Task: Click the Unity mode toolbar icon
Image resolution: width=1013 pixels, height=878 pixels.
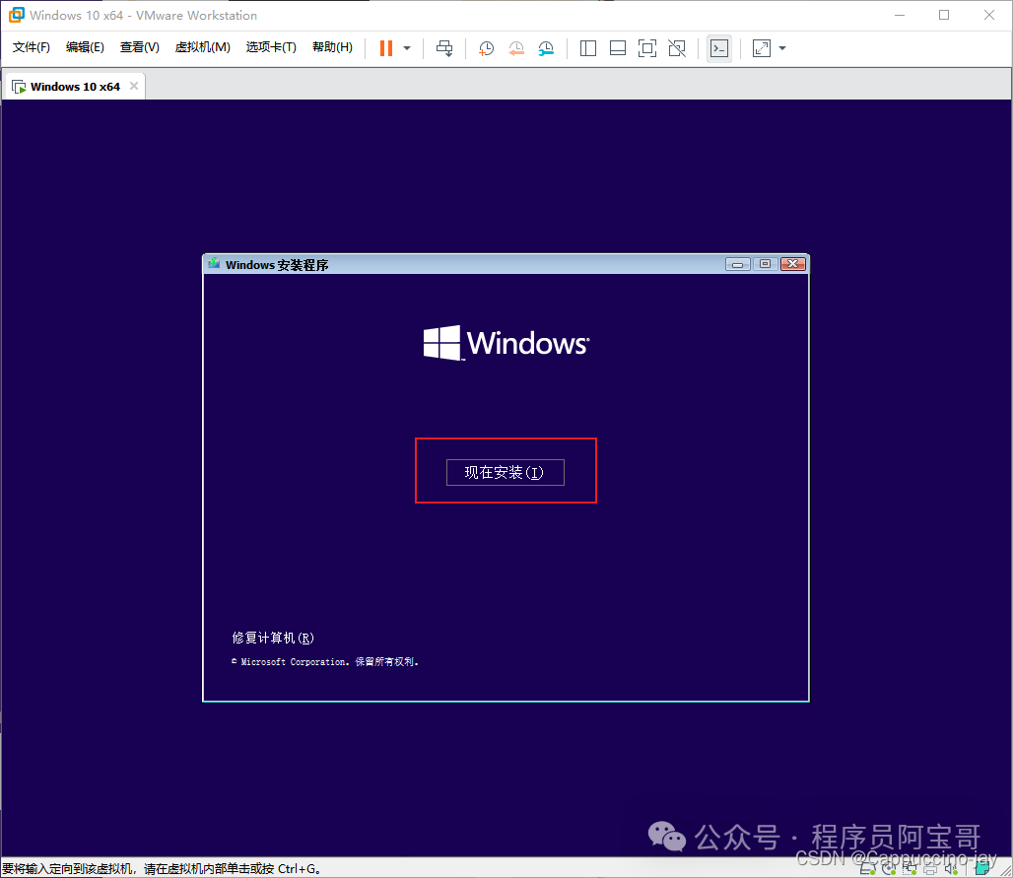Action: coord(676,48)
